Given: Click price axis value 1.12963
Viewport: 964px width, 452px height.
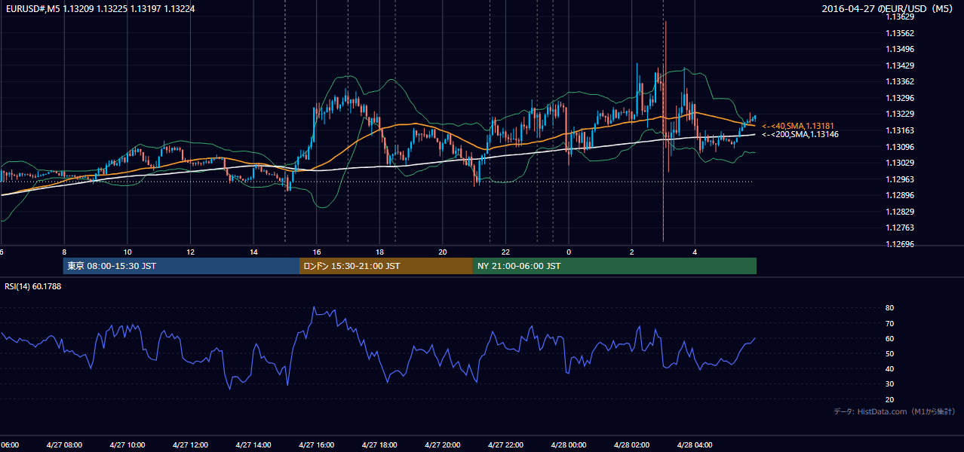Looking at the screenshot, I should (899, 179).
